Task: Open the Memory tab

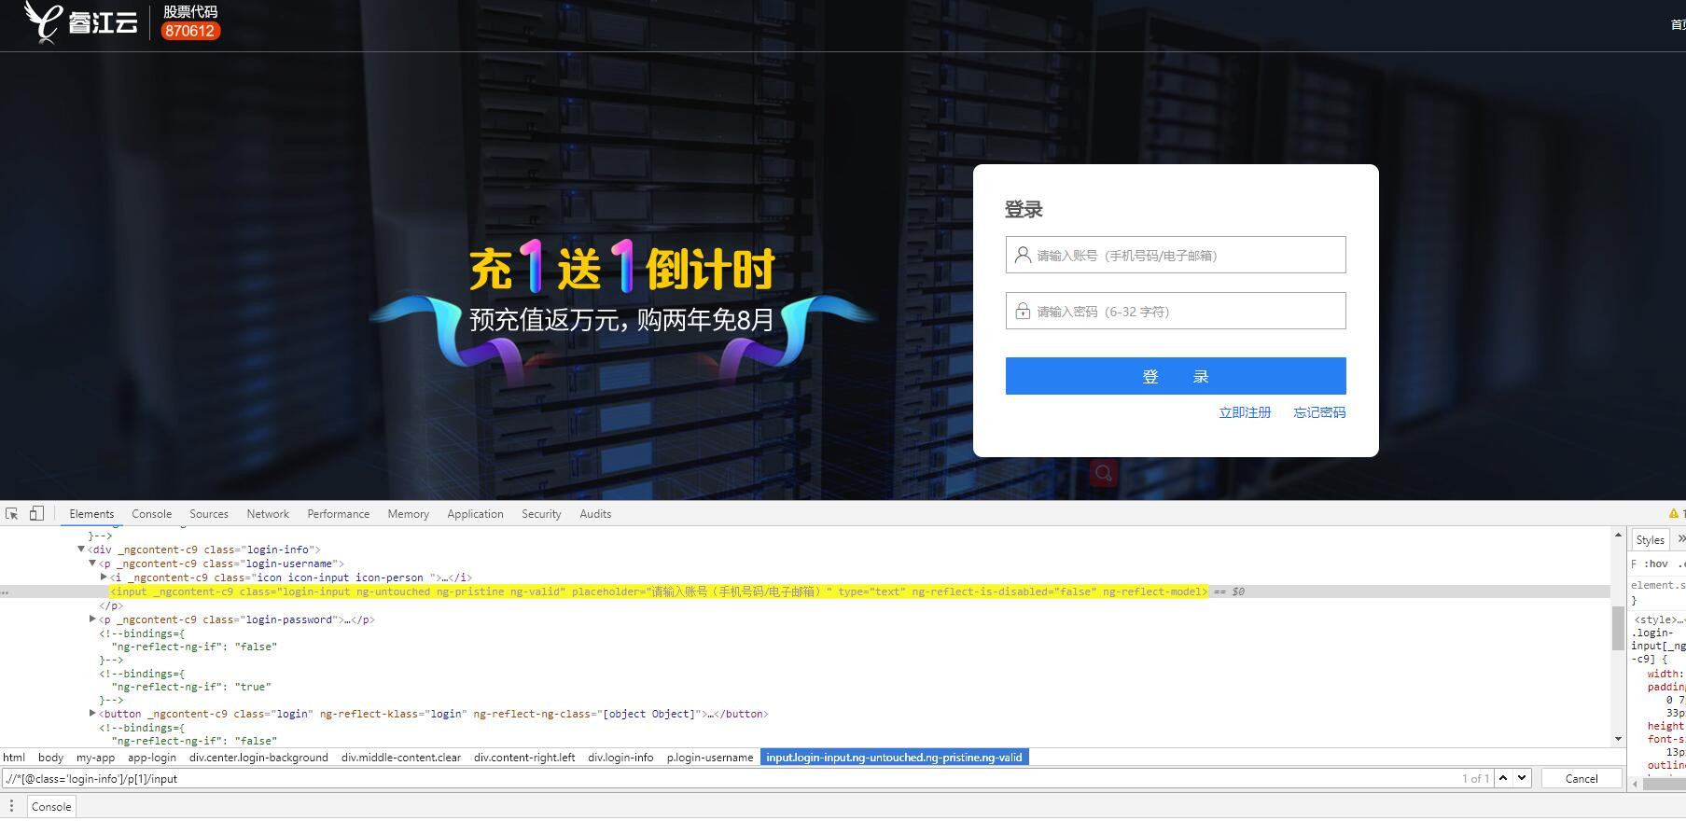Action: point(409,514)
